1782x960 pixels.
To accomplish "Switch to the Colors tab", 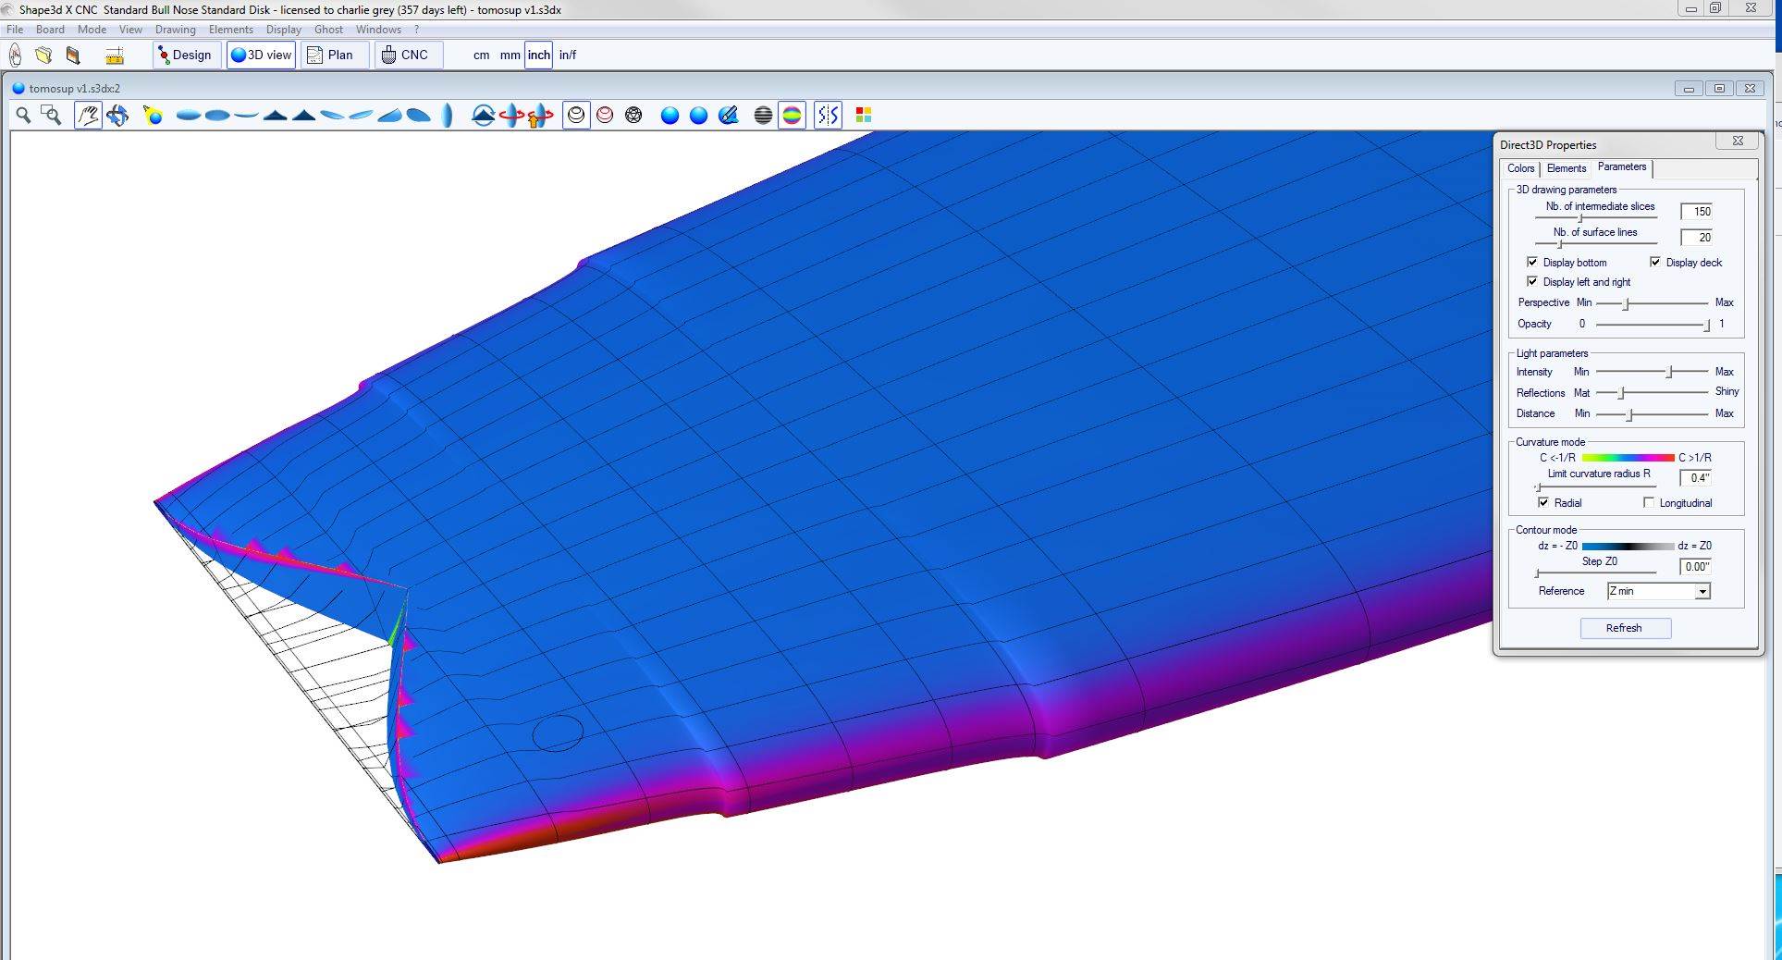I will (1520, 168).
